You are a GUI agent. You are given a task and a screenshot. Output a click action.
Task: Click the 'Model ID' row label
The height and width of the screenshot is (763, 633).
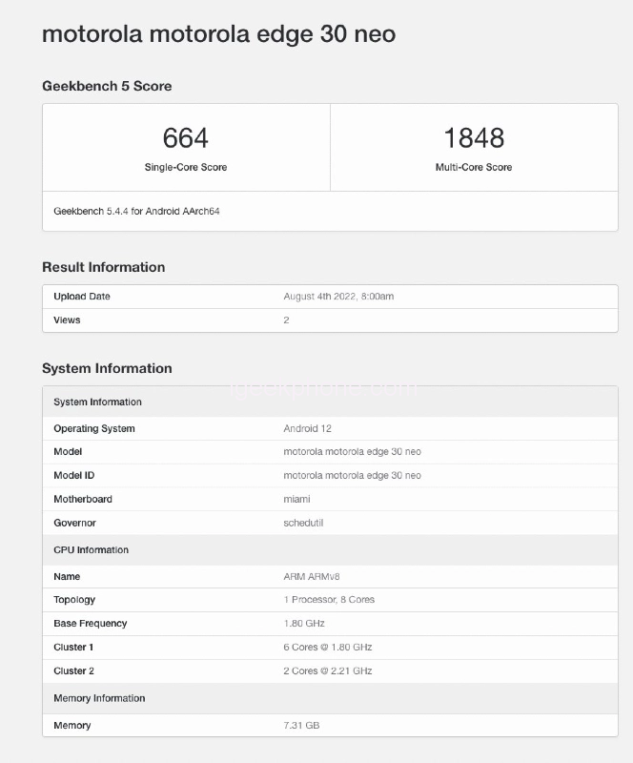pyautogui.click(x=73, y=475)
